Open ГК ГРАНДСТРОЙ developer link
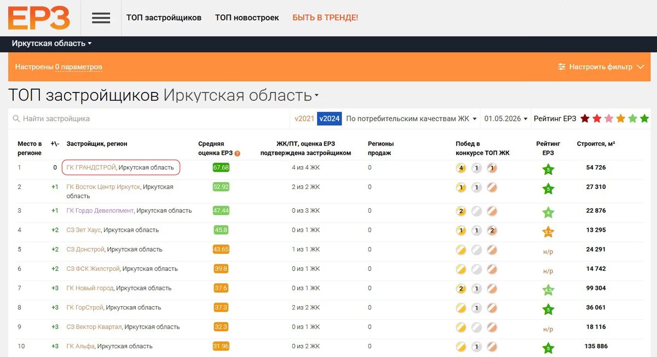The image size is (657, 357). (x=91, y=167)
